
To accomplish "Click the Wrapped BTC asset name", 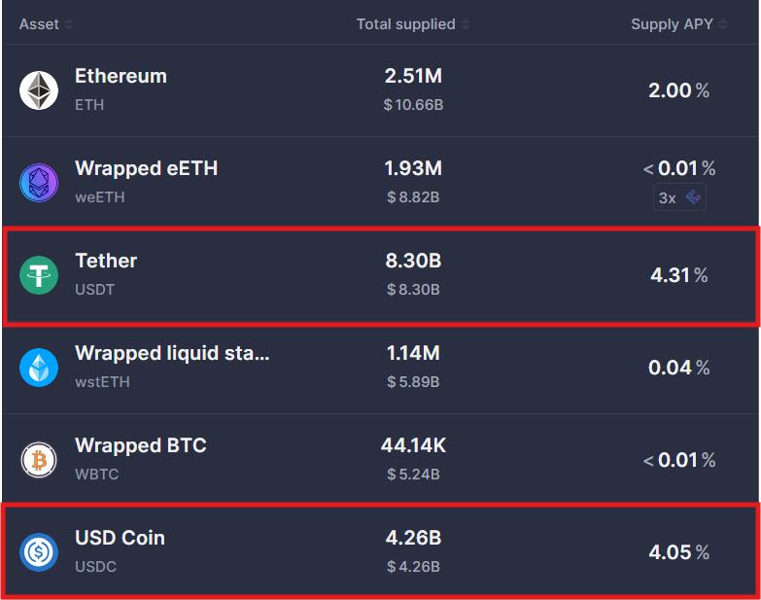I will (141, 445).
